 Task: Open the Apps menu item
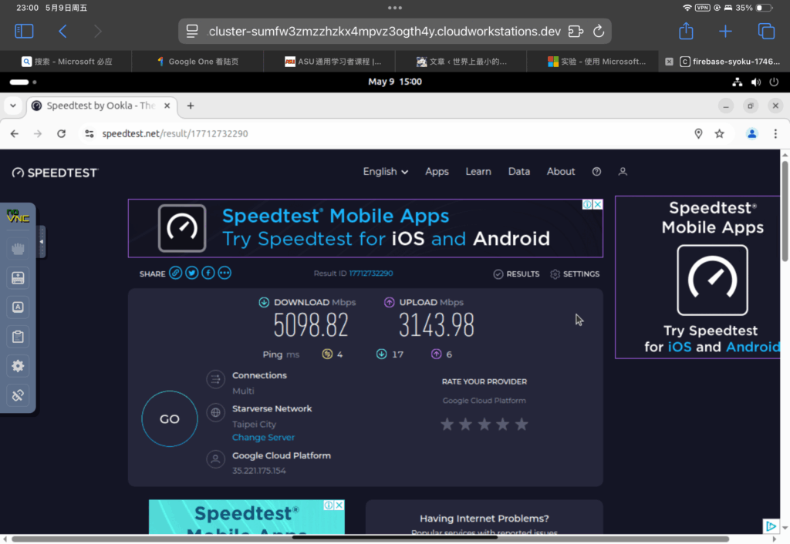point(437,172)
